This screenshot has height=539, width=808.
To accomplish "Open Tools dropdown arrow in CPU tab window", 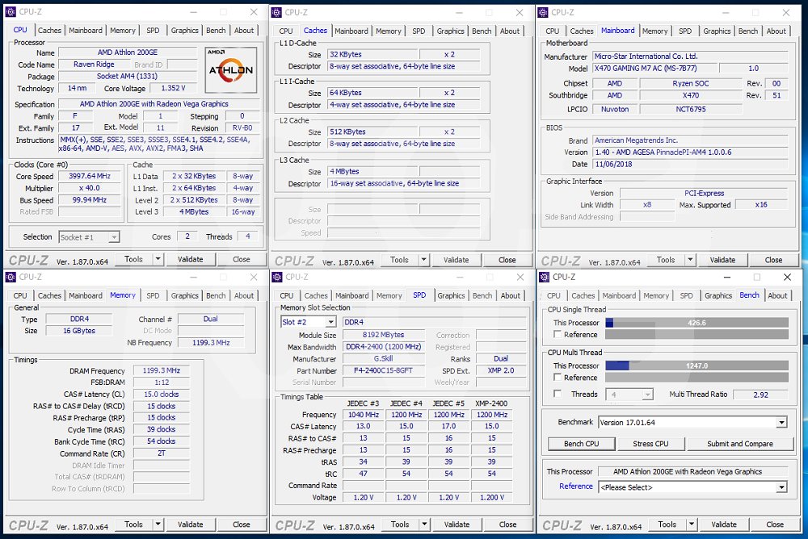I will (x=158, y=260).
